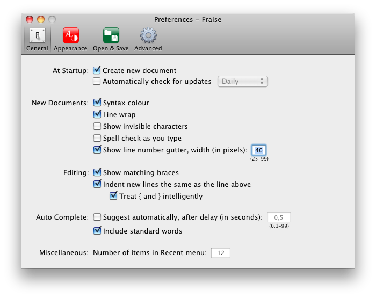Click the red close window button
Viewport: 376px width, 298px height.
30,19
